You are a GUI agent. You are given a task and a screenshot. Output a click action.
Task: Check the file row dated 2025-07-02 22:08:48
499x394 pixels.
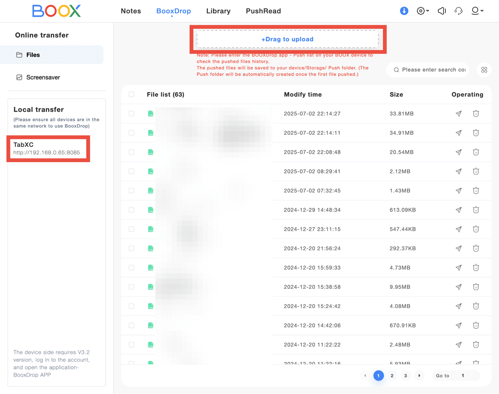pyautogui.click(x=131, y=152)
